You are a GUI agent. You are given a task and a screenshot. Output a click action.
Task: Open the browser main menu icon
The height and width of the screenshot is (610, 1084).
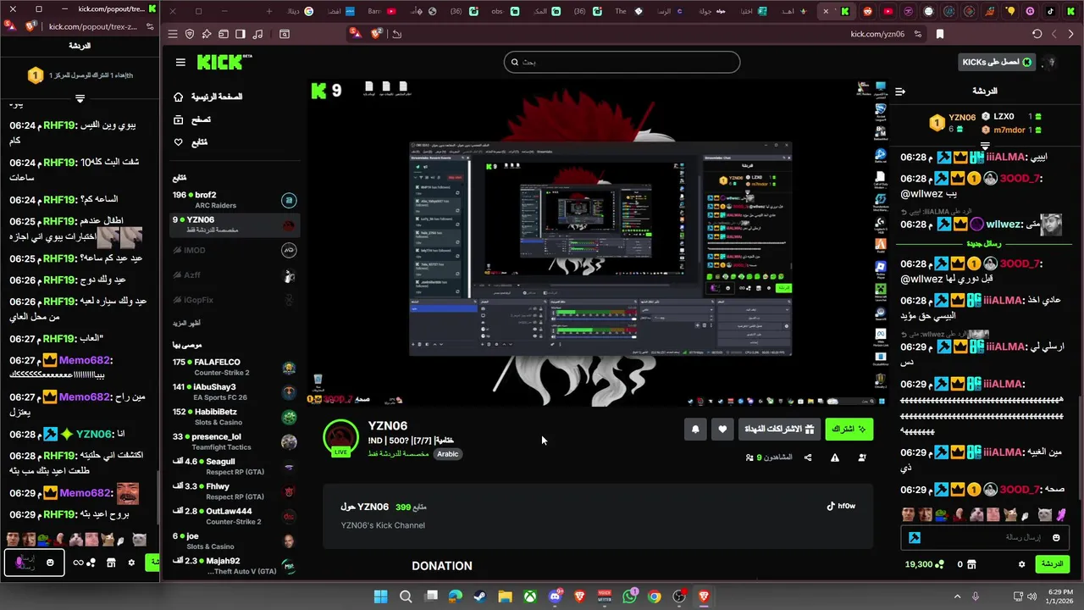[x=173, y=34]
